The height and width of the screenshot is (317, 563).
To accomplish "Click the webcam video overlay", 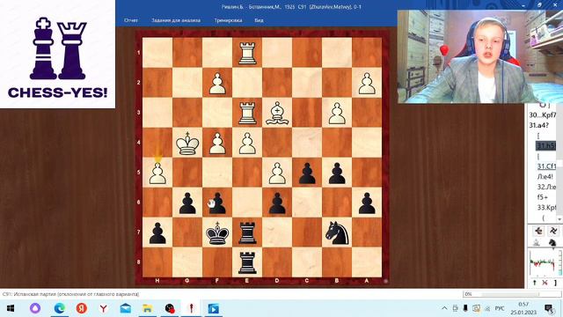I will pos(479,57).
